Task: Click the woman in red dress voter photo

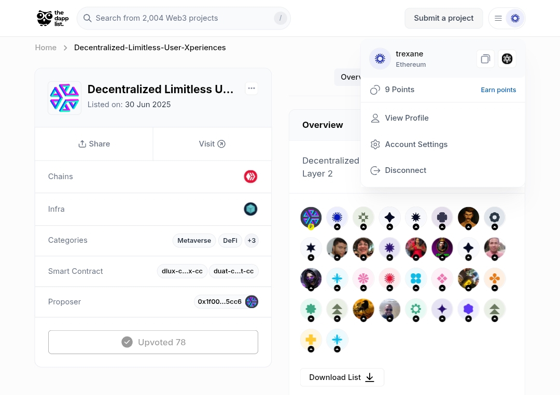Action: point(416,248)
